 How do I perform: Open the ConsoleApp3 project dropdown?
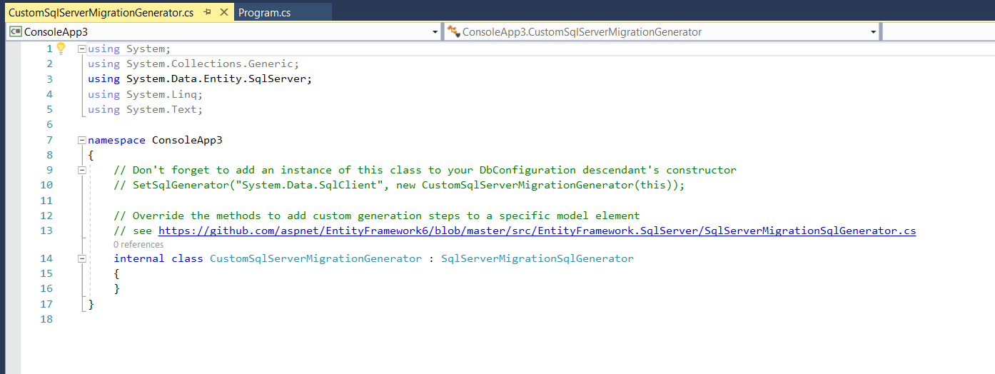point(435,32)
